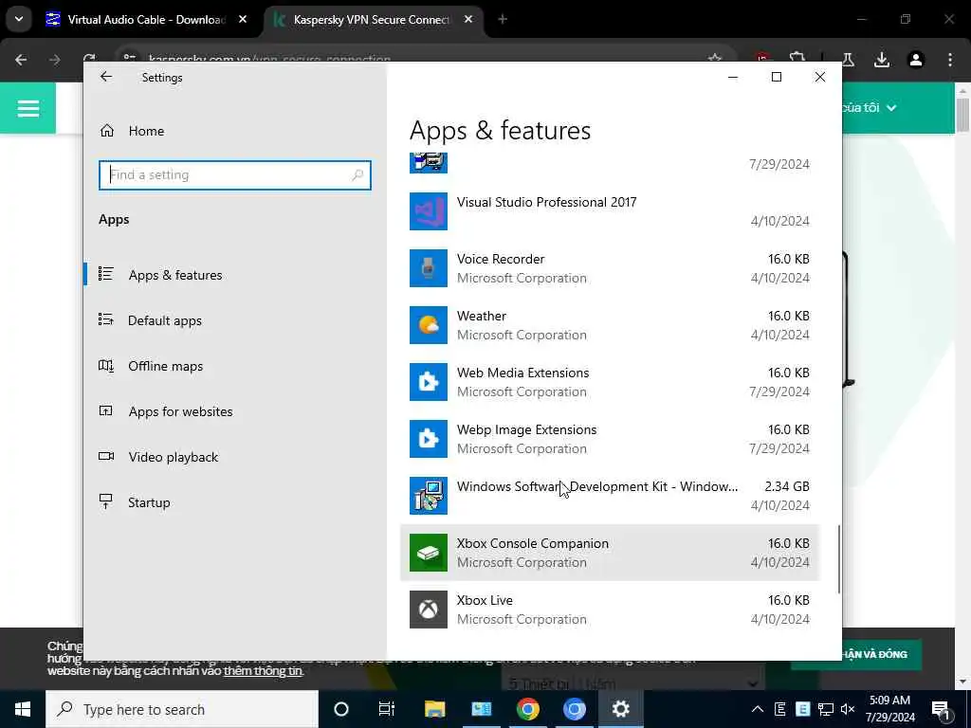The image size is (971, 728).
Task: Open the Windows Start menu
Action: tap(23, 709)
